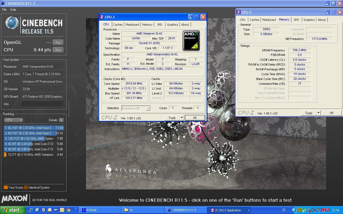Click the red security shield tray icon
This screenshot has height=214, width=343.
pos(328,210)
